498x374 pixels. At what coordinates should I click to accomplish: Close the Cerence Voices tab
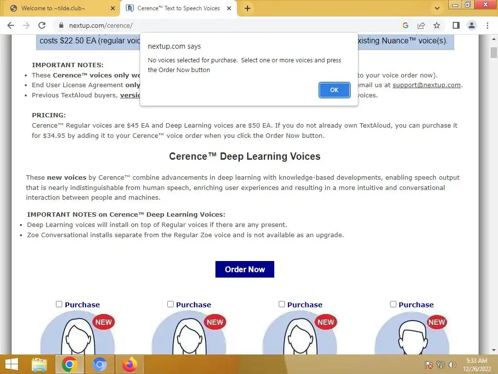click(x=229, y=9)
